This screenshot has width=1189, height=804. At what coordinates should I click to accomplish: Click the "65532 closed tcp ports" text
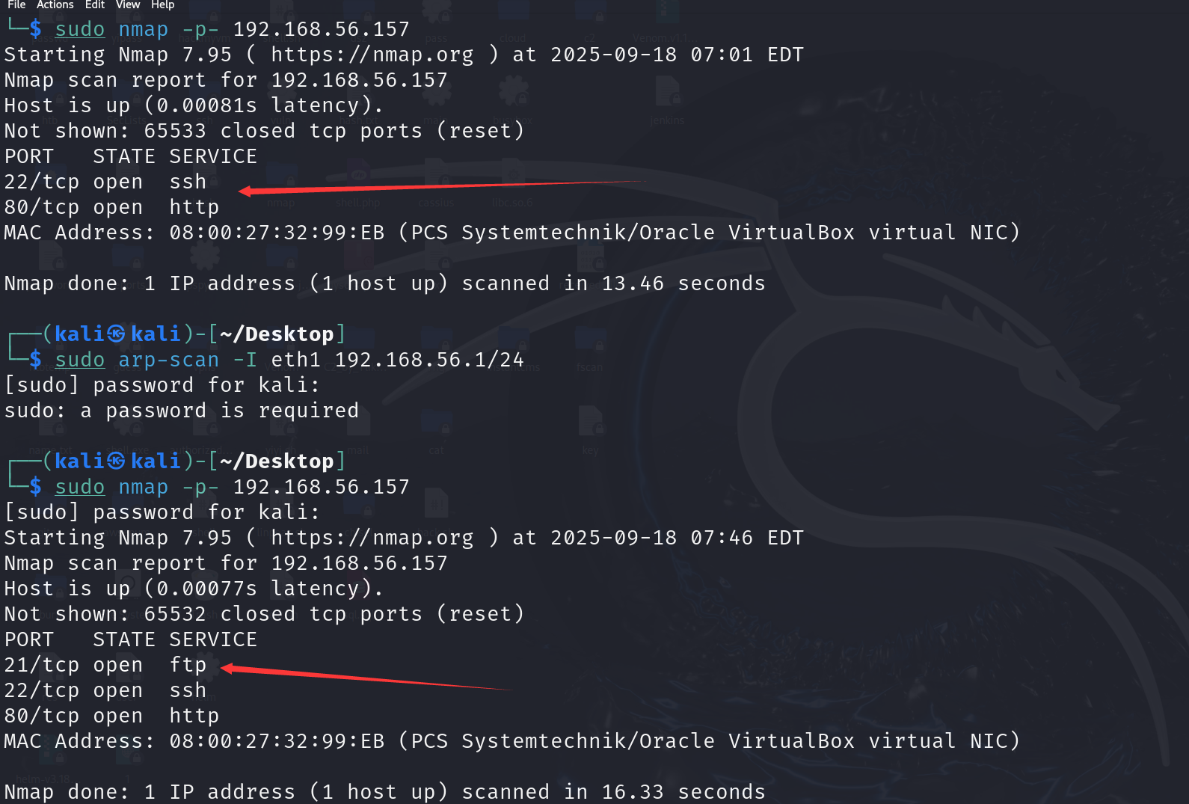[283, 614]
